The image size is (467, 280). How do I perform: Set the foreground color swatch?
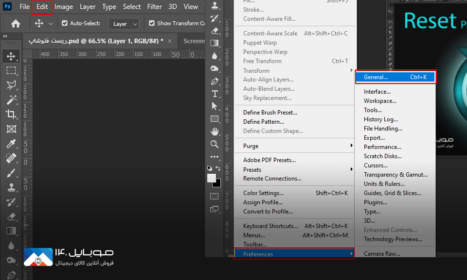[212, 178]
